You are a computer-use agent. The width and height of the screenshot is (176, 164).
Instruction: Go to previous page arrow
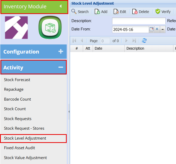pyautogui.click(x=82, y=41)
